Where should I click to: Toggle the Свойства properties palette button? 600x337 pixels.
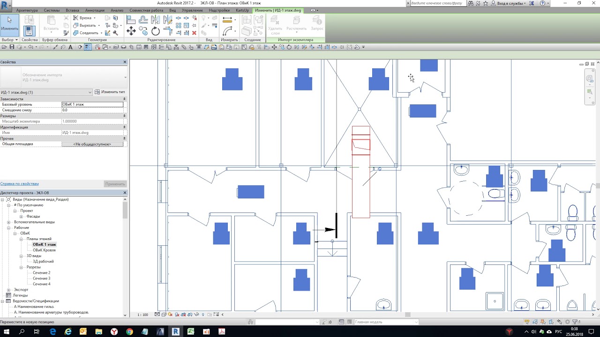point(29,31)
